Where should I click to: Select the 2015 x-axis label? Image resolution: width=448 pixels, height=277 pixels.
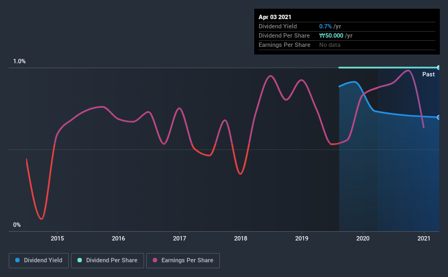click(x=57, y=238)
